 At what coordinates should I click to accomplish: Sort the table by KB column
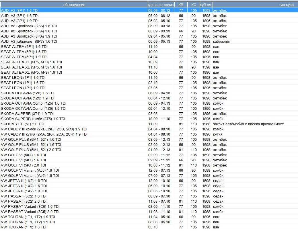click(x=181, y=5)
